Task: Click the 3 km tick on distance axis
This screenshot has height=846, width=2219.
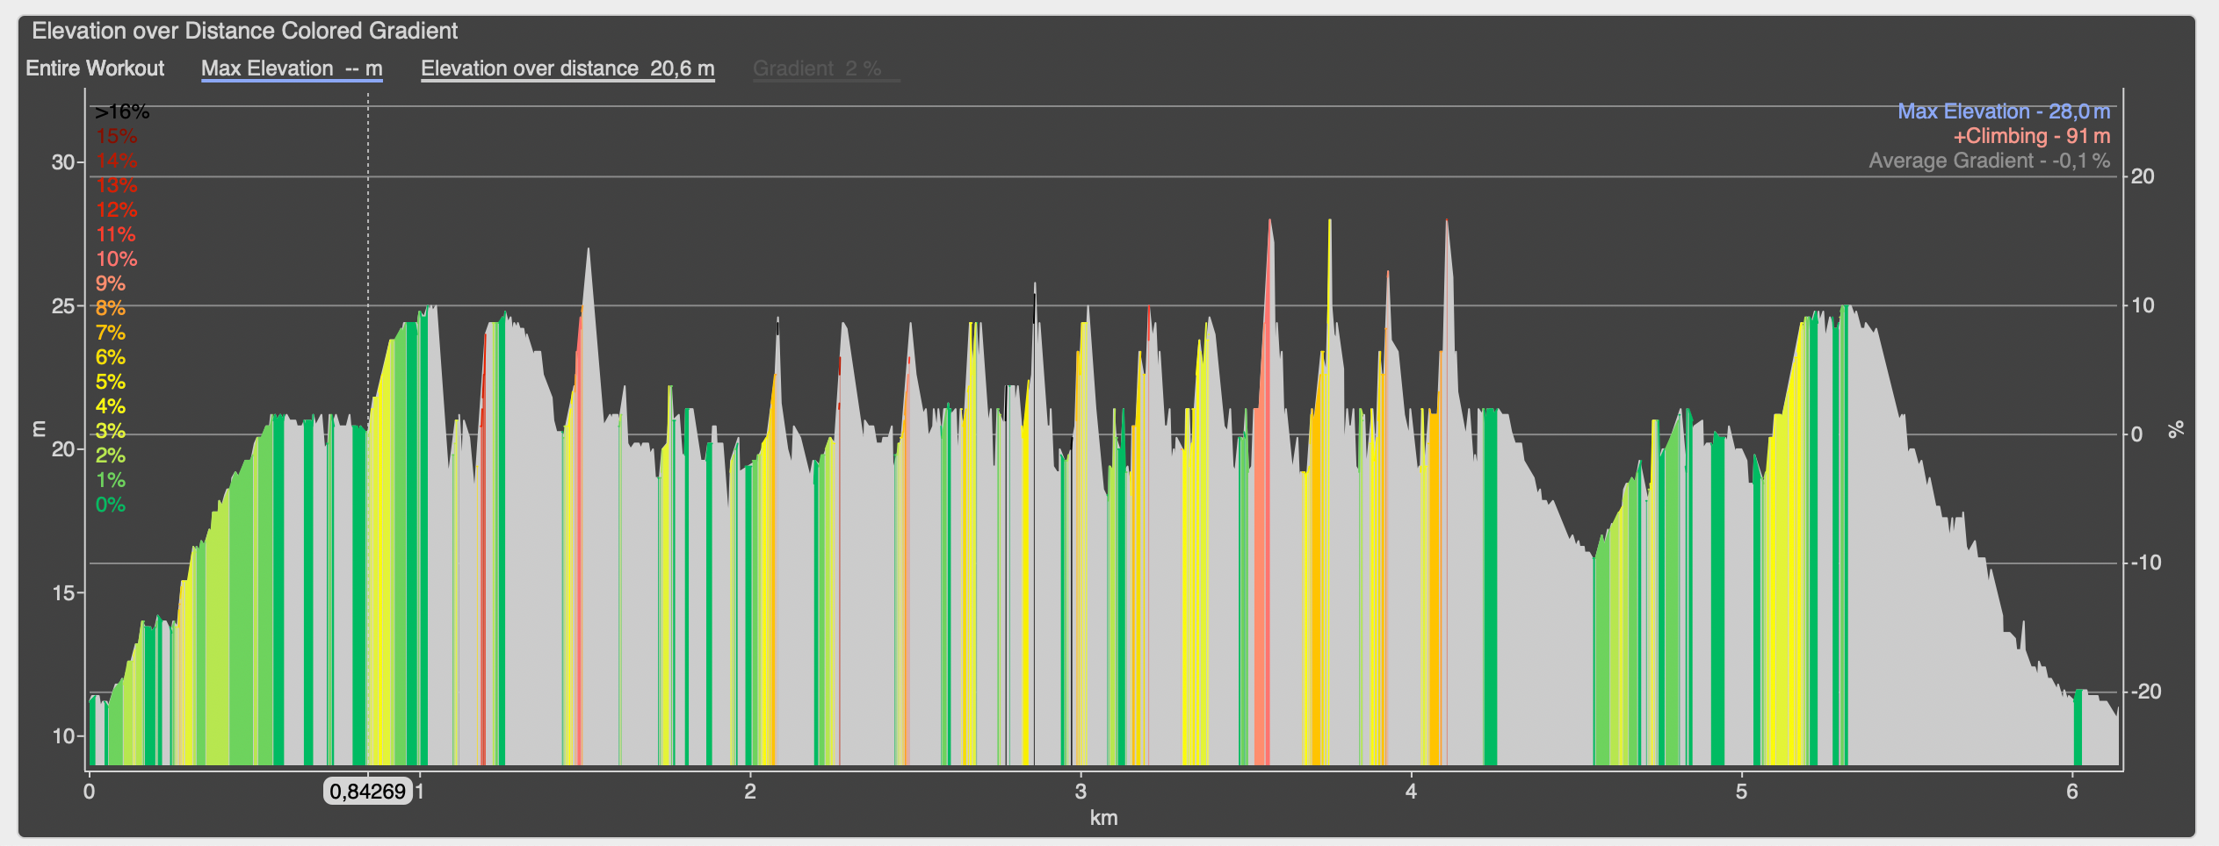Action: click(x=1081, y=792)
